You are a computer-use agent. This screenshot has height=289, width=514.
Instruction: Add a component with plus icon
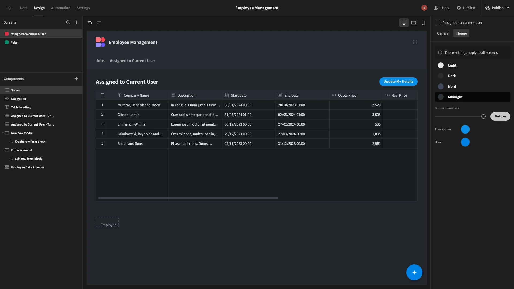pos(76,79)
